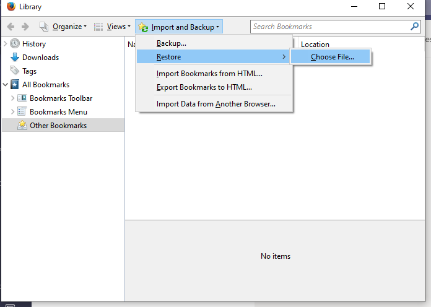Select the Restore menu item

coord(213,56)
